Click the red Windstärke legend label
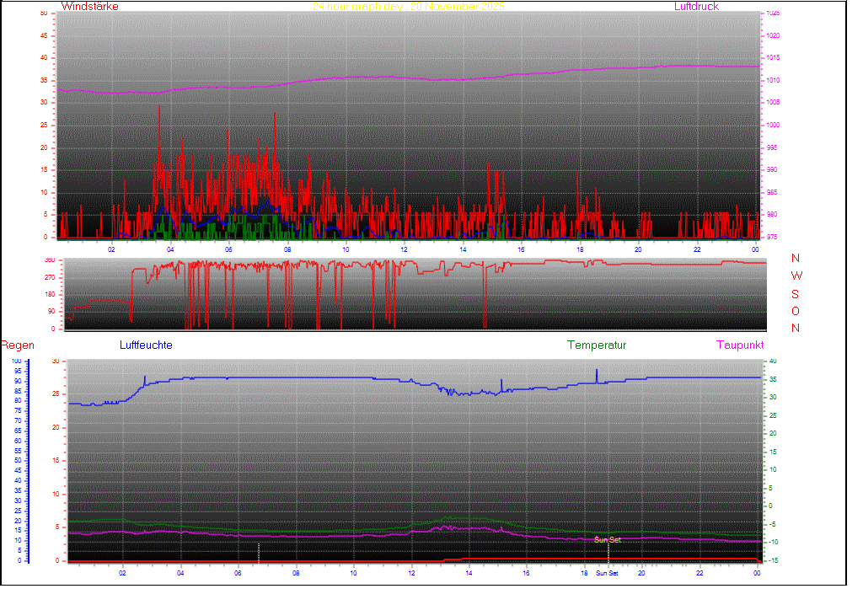The image size is (863, 594). point(90,7)
